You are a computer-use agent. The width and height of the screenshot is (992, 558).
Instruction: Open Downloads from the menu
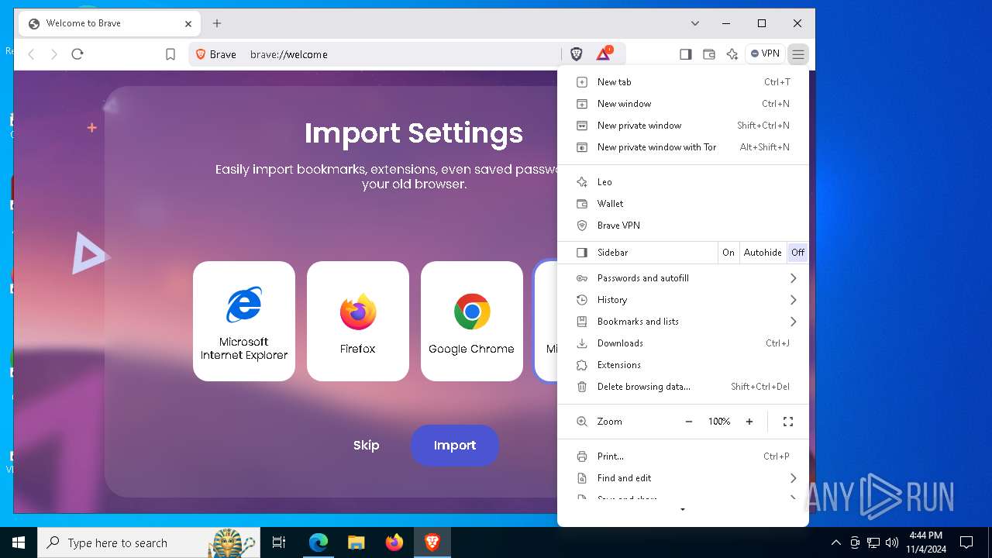[x=683, y=343]
